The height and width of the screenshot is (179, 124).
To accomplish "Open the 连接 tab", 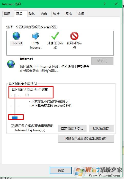I will [x=56, y=14].
